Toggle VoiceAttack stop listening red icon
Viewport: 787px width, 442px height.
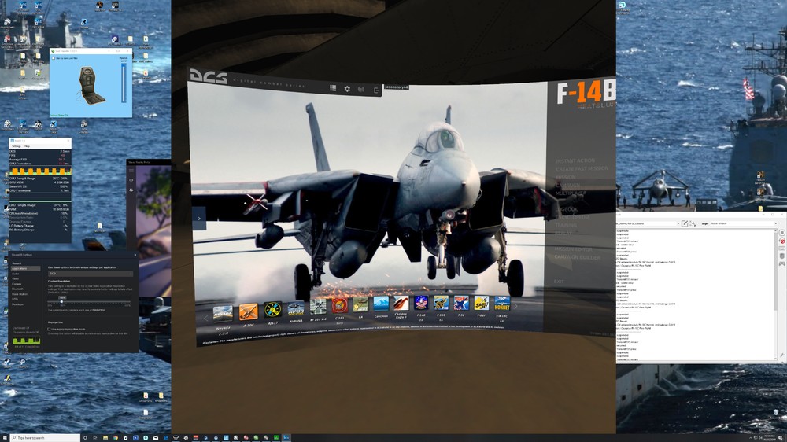(x=782, y=241)
